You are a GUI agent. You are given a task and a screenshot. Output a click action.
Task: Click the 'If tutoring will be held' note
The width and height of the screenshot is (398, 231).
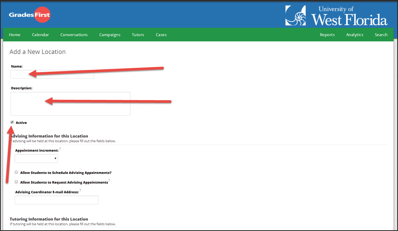(63, 224)
